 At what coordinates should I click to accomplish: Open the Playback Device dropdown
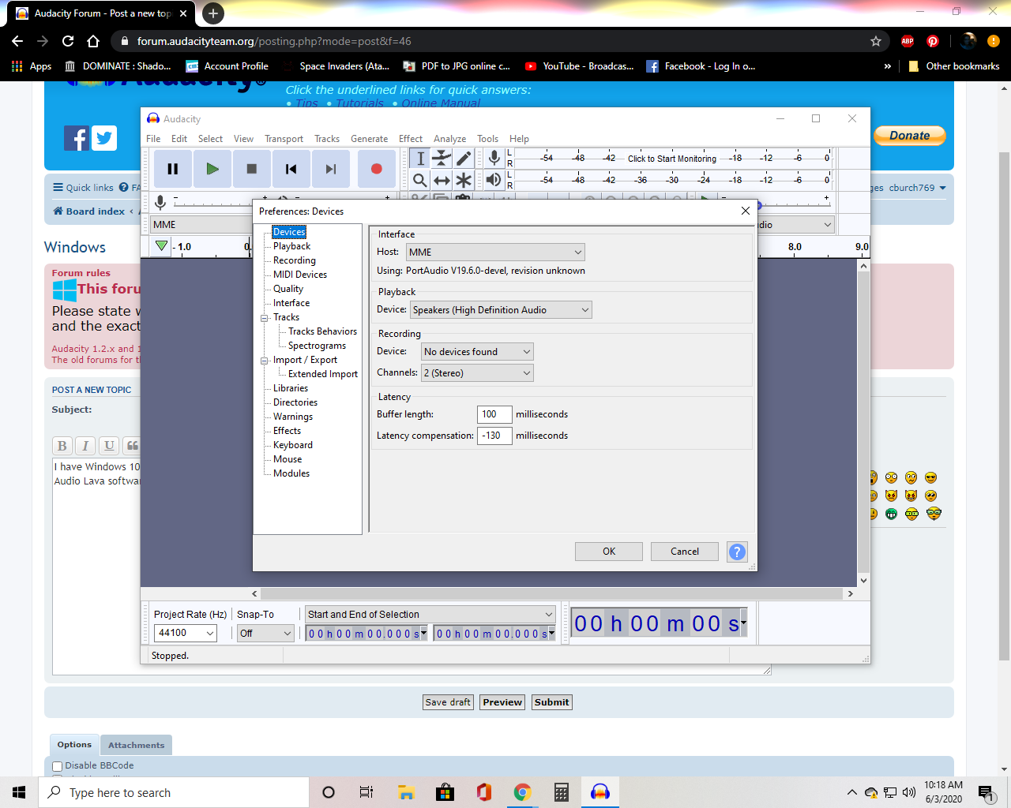(501, 310)
